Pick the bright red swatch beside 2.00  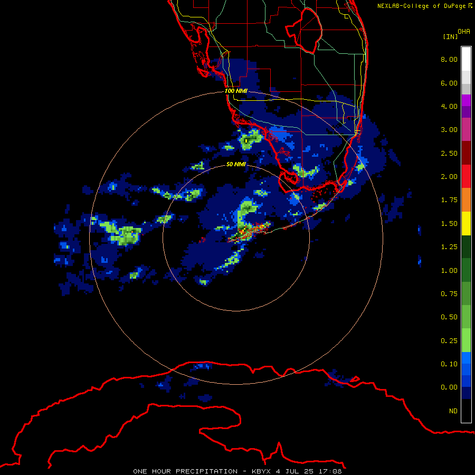(x=466, y=176)
